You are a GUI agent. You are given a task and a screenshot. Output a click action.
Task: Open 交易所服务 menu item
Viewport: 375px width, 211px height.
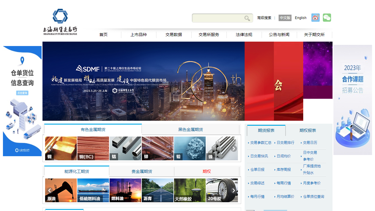pyautogui.click(x=209, y=35)
